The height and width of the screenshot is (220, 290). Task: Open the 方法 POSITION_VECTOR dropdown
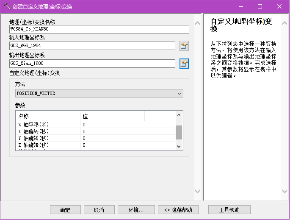tap(99, 93)
